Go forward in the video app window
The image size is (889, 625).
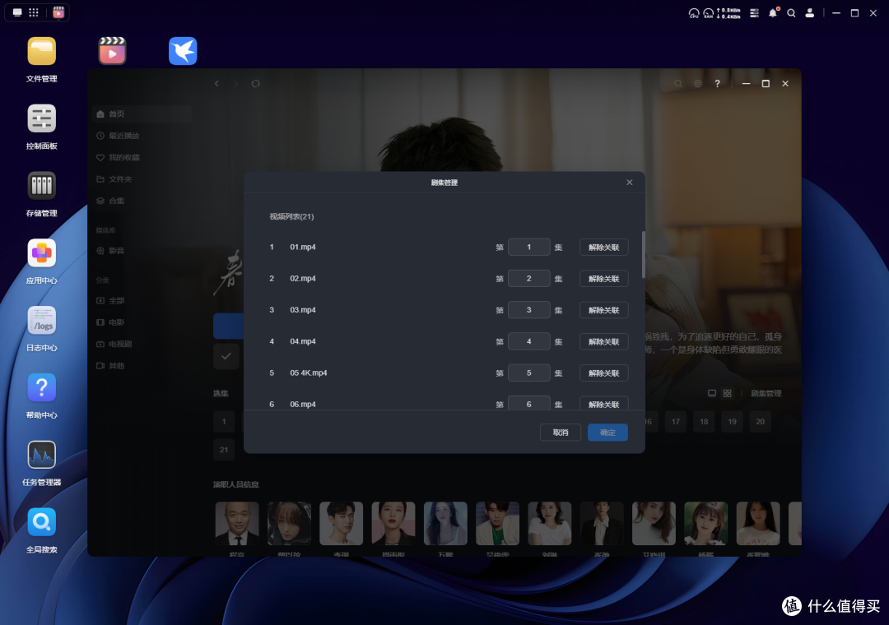tap(236, 83)
